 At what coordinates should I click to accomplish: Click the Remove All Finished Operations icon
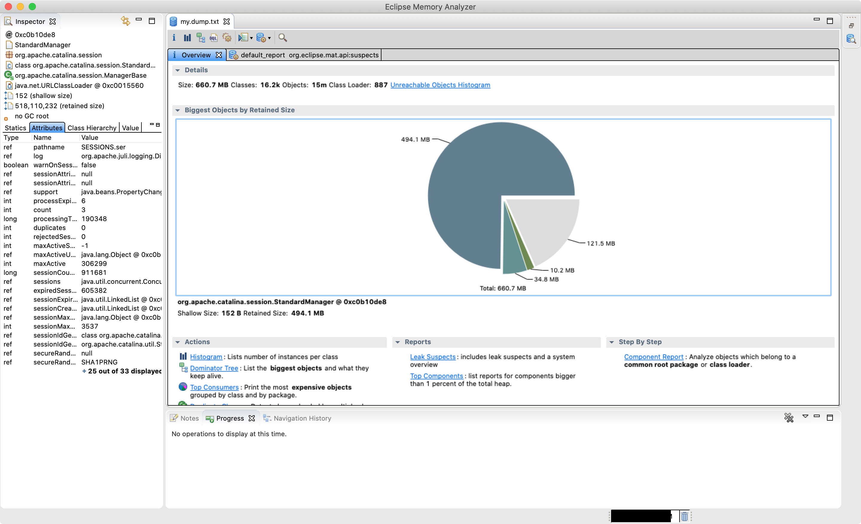[x=789, y=418]
